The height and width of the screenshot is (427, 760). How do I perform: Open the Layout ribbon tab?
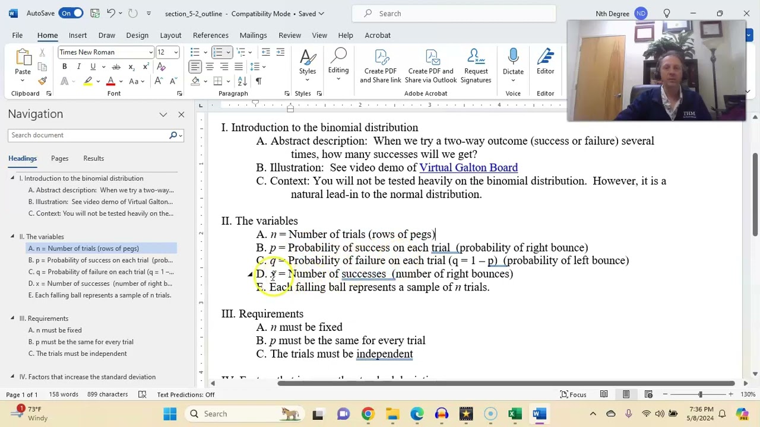(x=170, y=35)
